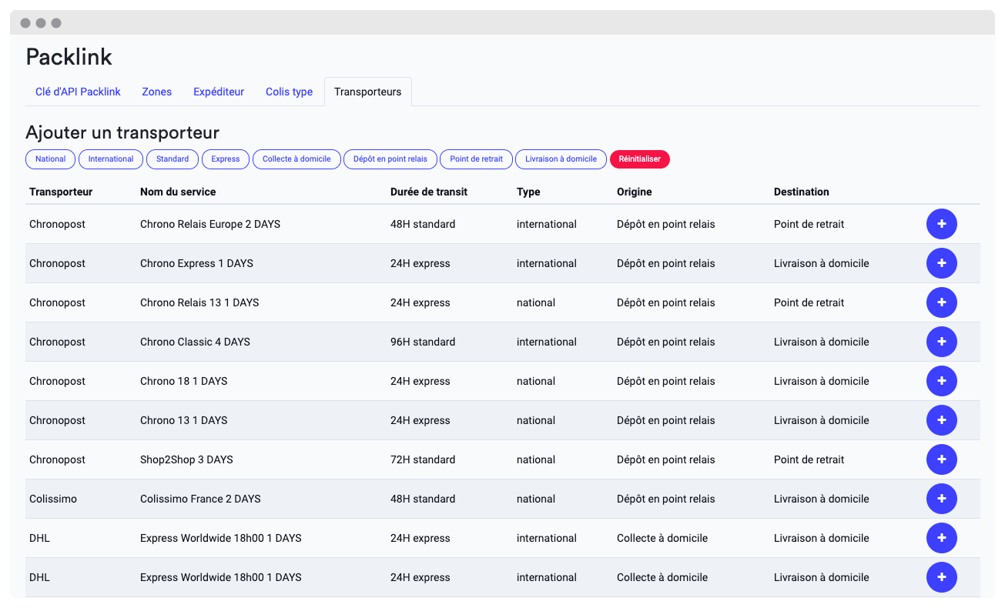Toggle the Point de retrait filter
The height and width of the screenshot is (608, 1005).
pos(476,159)
